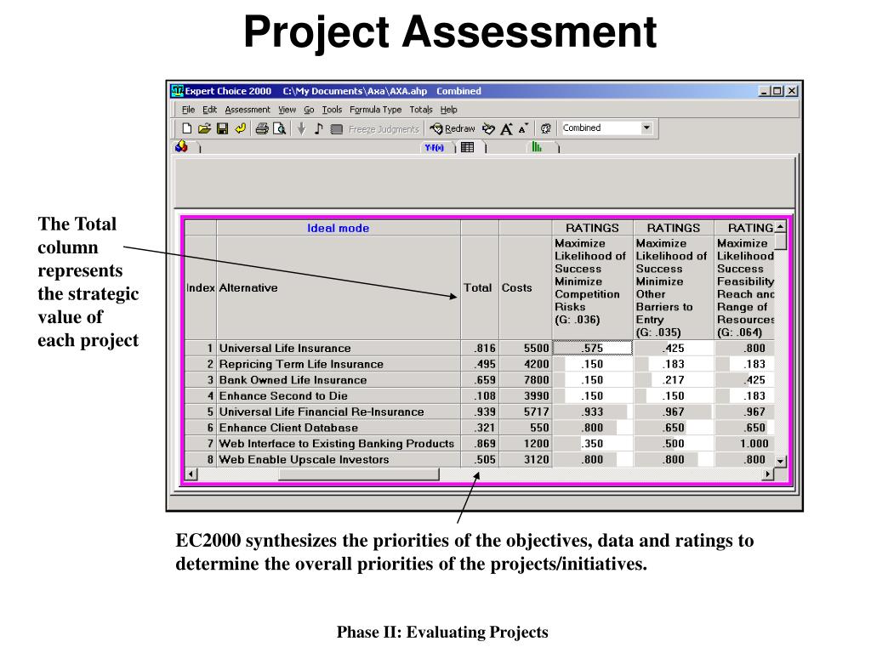Click the hand icon next to Redraw

coord(488,128)
